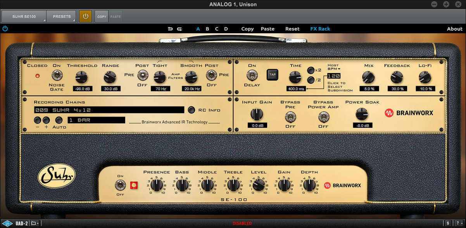Image resolution: width=466 pixels, height=228 pixels.
Task: Click the delay x2 time button
Action: coord(311,70)
